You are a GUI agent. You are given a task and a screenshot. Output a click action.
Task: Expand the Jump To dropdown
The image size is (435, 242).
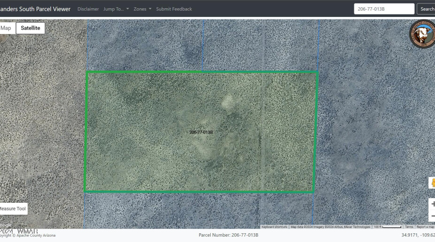click(x=116, y=9)
